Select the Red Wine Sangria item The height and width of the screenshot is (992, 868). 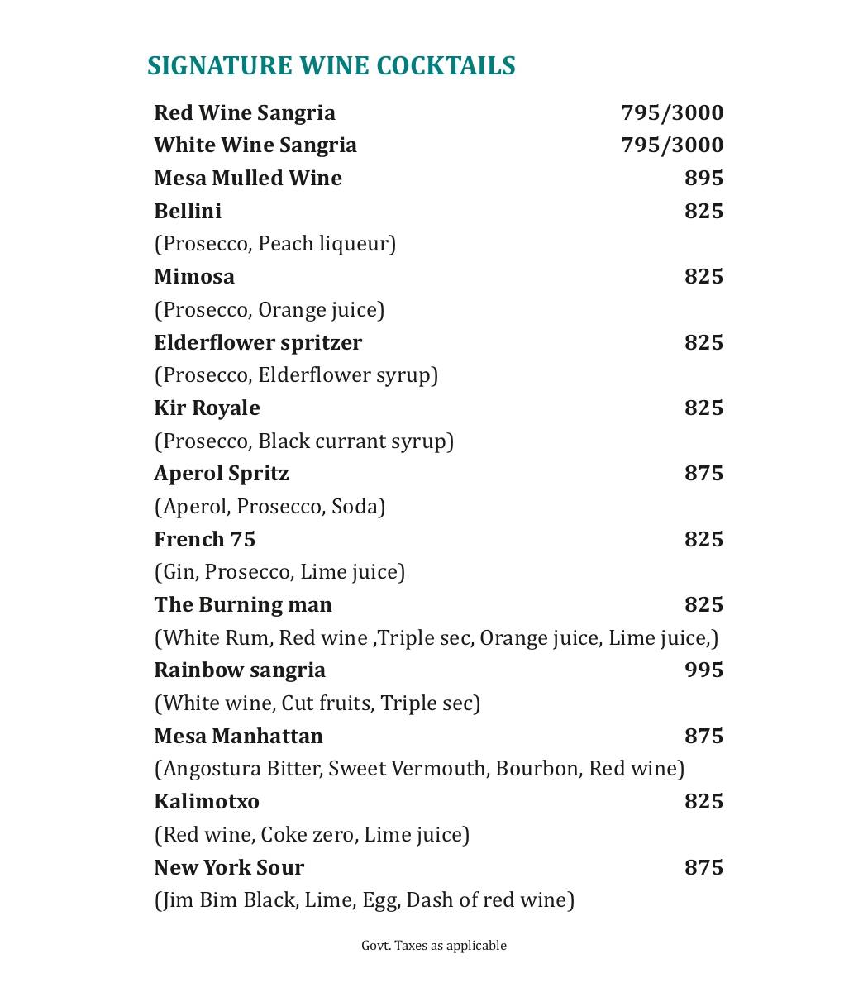(245, 112)
